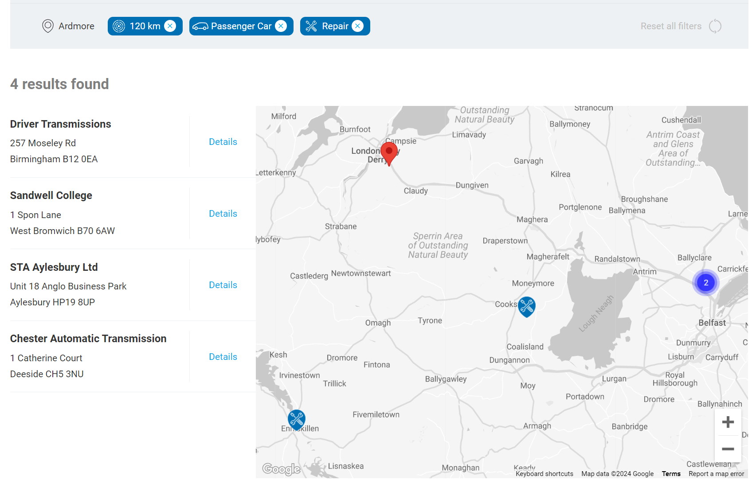Click the STA Aylesbury Ltd result title
The width and height of the screenshot is (756, 488).
point(54,267)
